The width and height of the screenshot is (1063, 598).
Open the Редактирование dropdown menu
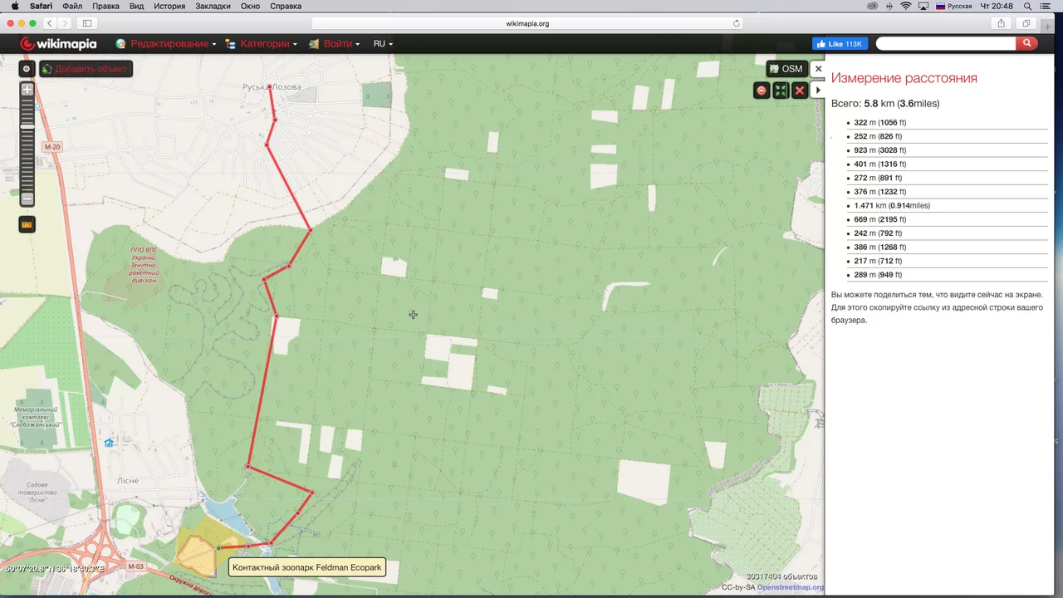[x=166, y=44]
